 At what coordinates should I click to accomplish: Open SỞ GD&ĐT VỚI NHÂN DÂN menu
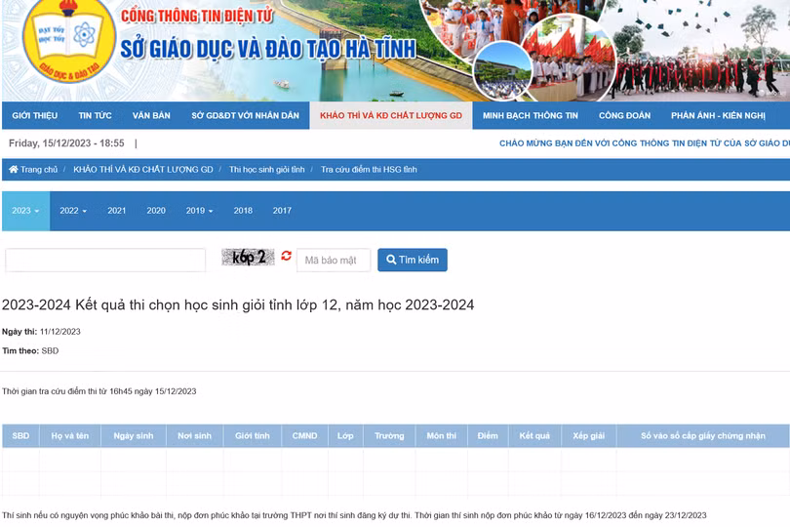click(x=245, y=115)
